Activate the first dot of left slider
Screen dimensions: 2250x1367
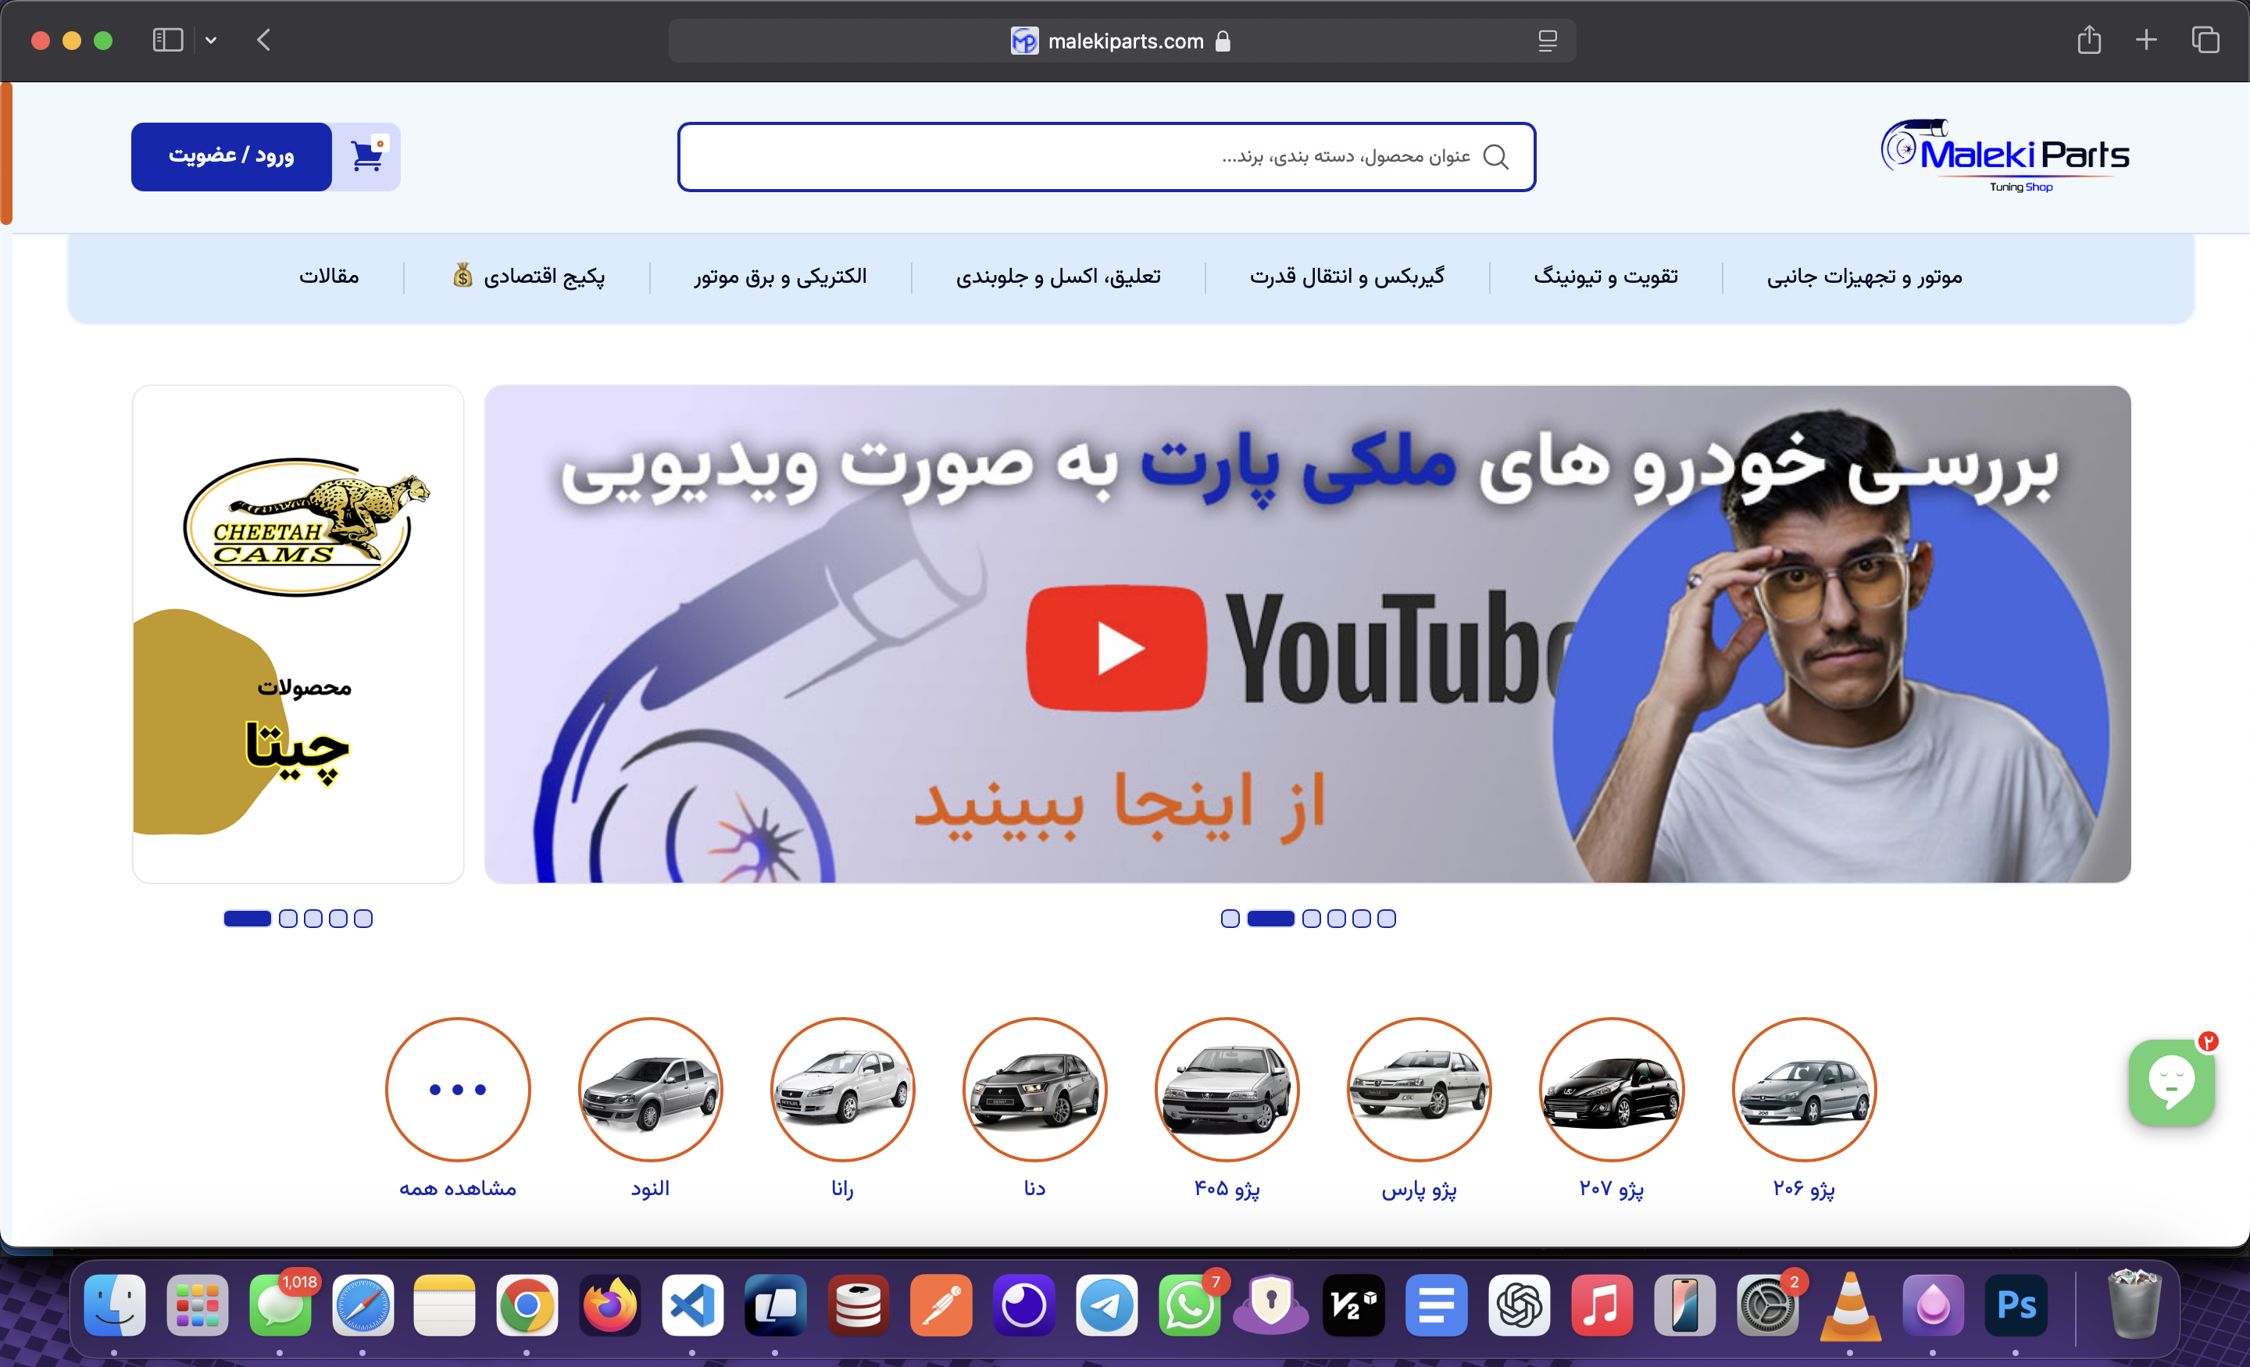248,919
